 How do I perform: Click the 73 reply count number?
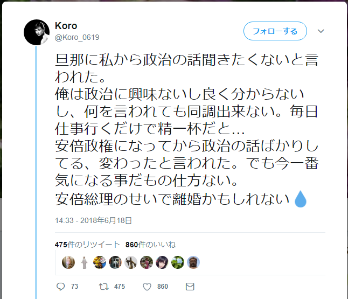(74, 287)
